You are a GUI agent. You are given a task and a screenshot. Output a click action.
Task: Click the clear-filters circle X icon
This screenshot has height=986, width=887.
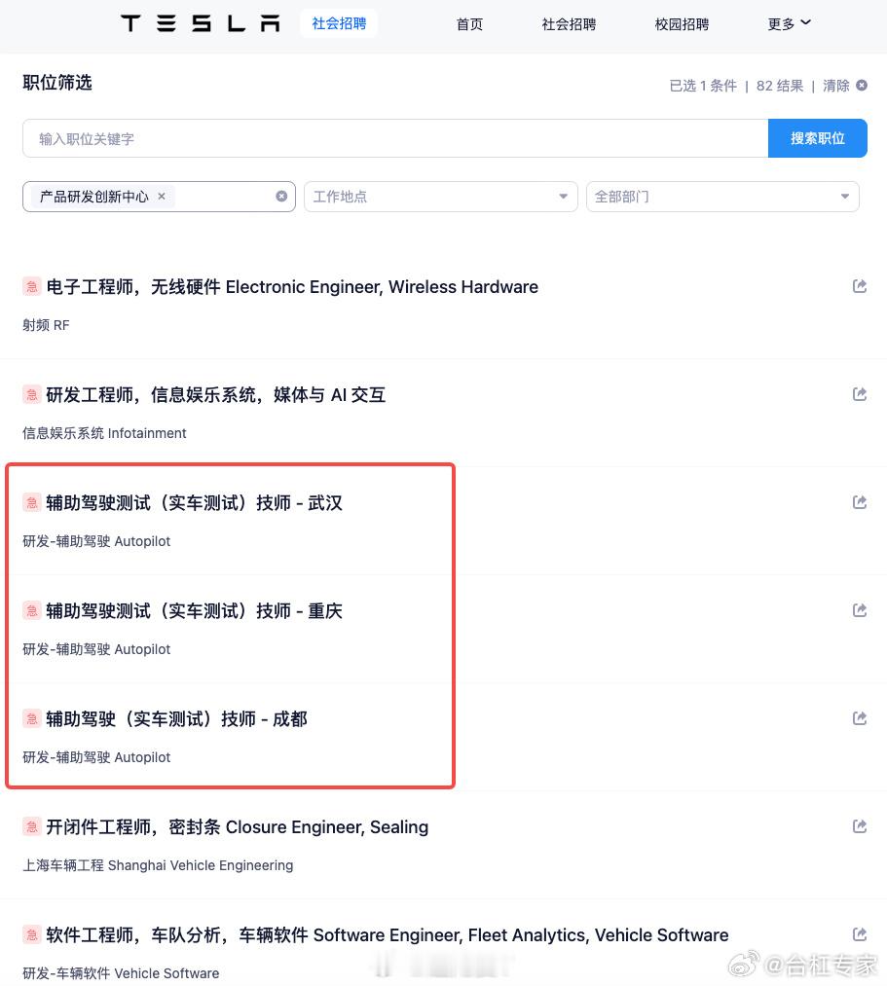pyautogui.click(x=862, y=86)
